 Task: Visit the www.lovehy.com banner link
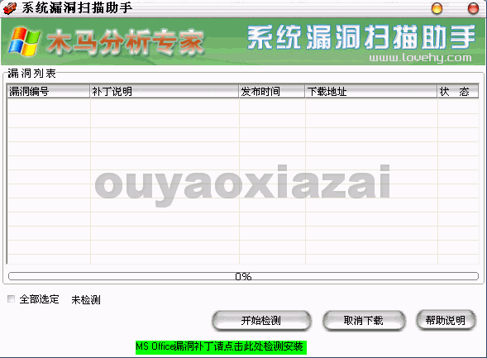pyautogui.click(x=420, y=57)
